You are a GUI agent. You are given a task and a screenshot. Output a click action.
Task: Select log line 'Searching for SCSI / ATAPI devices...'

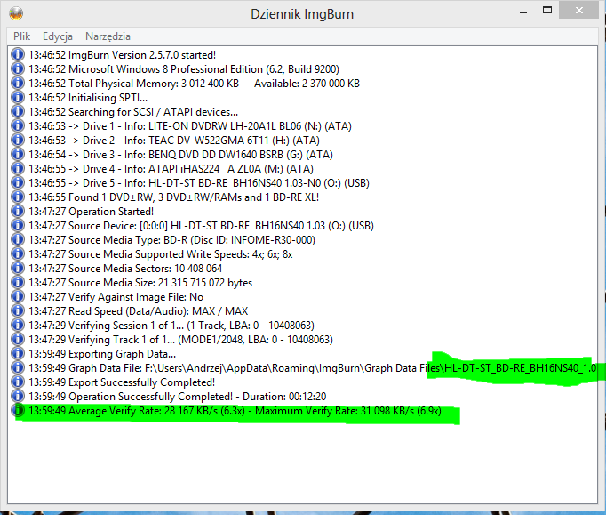click(133, 112)
